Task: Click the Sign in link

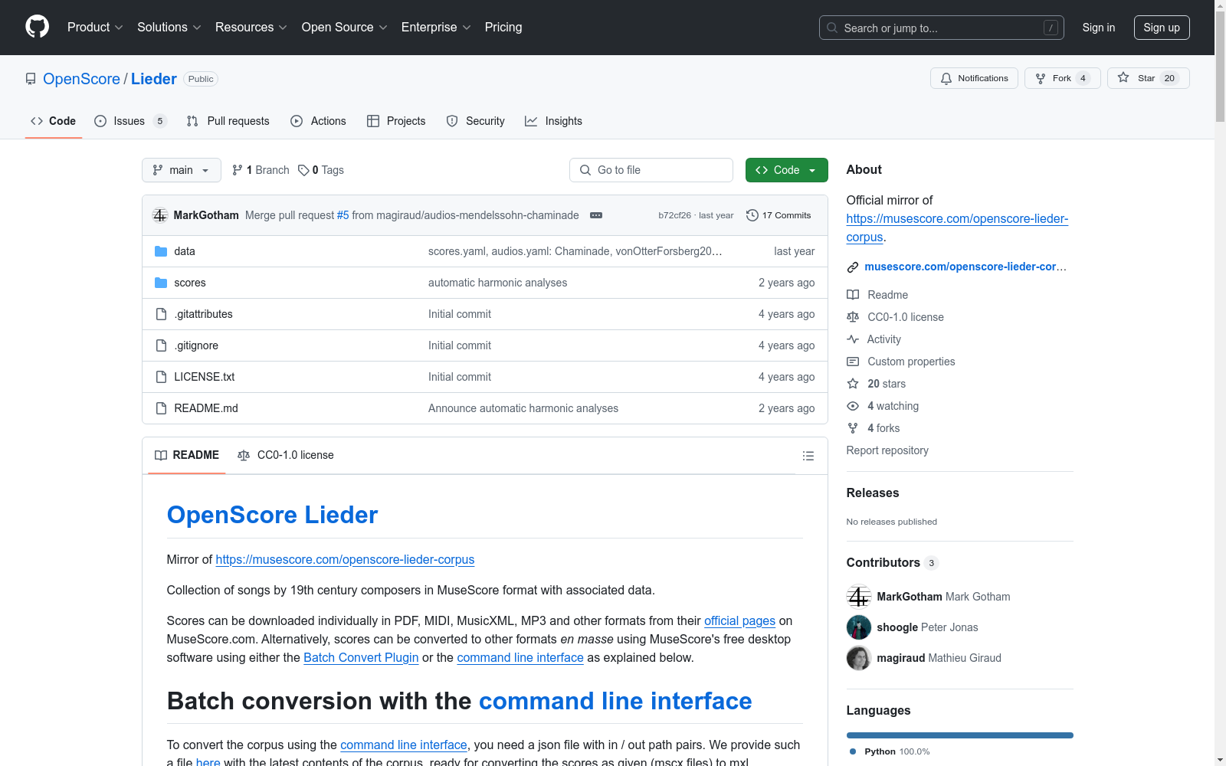Action: click(x=1099, y=28)
